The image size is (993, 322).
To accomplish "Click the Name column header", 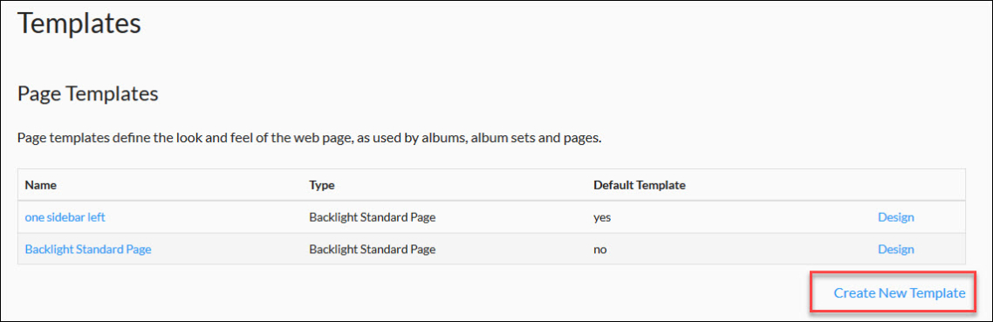I will [40, 186].
